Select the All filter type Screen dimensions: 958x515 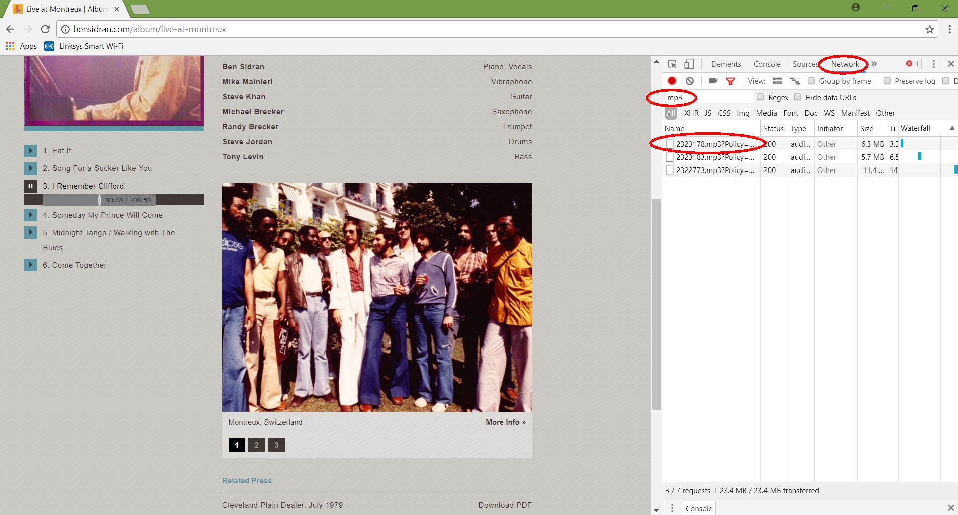671,113
